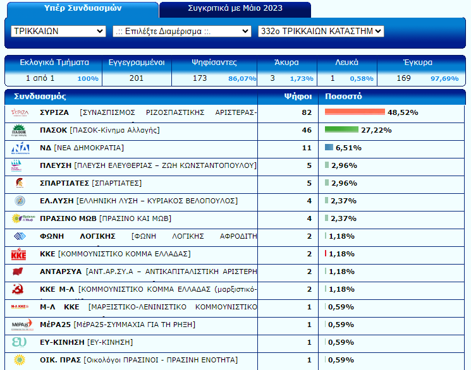The width and height of the screenshot is (471, 370).
Task: Click the ΕΛΛΗΝΙΚΗ ΛΥΣΗ party name text
Action: click(x=139, y=201)
